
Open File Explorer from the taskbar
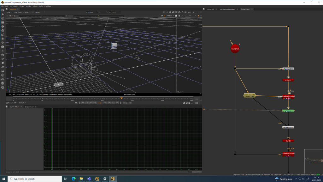81,179
